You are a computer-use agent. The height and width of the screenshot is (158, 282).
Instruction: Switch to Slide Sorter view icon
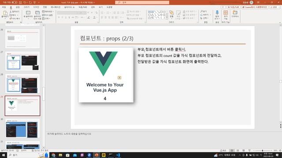238,151
